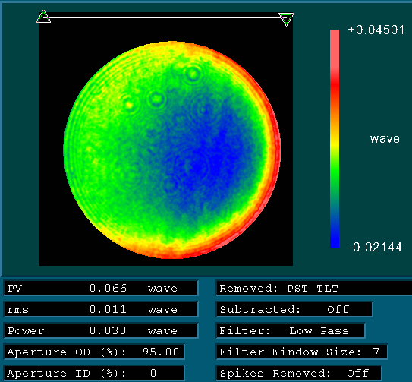The image size is (412, 382).
Task: Click the +0.04501 upper scale value
Action: point(376,30)
